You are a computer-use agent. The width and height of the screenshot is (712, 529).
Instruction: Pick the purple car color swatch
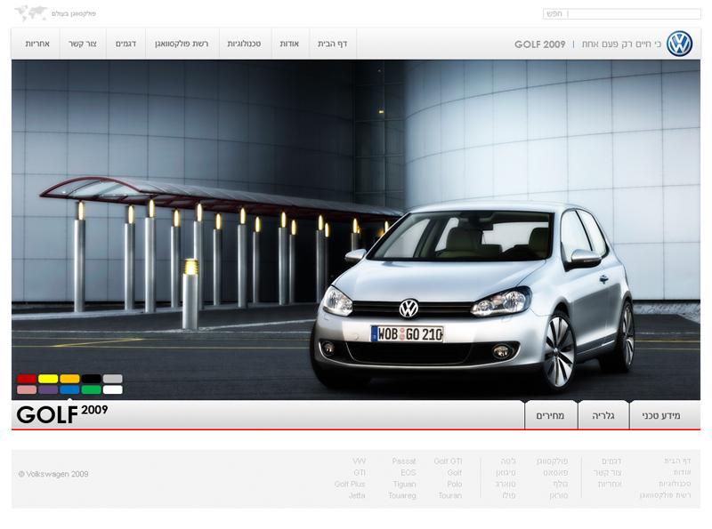tap(48, 389)
